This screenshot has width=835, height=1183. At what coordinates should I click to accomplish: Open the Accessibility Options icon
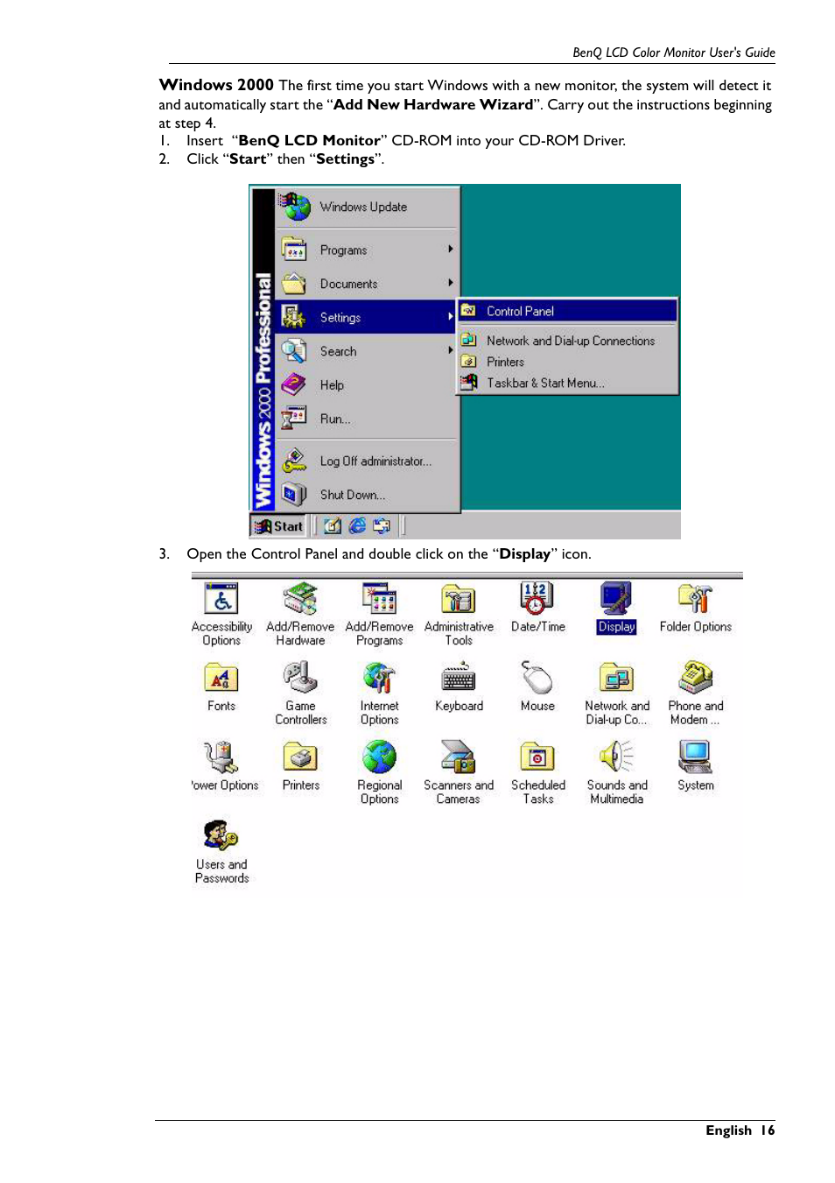click(221, 600)
